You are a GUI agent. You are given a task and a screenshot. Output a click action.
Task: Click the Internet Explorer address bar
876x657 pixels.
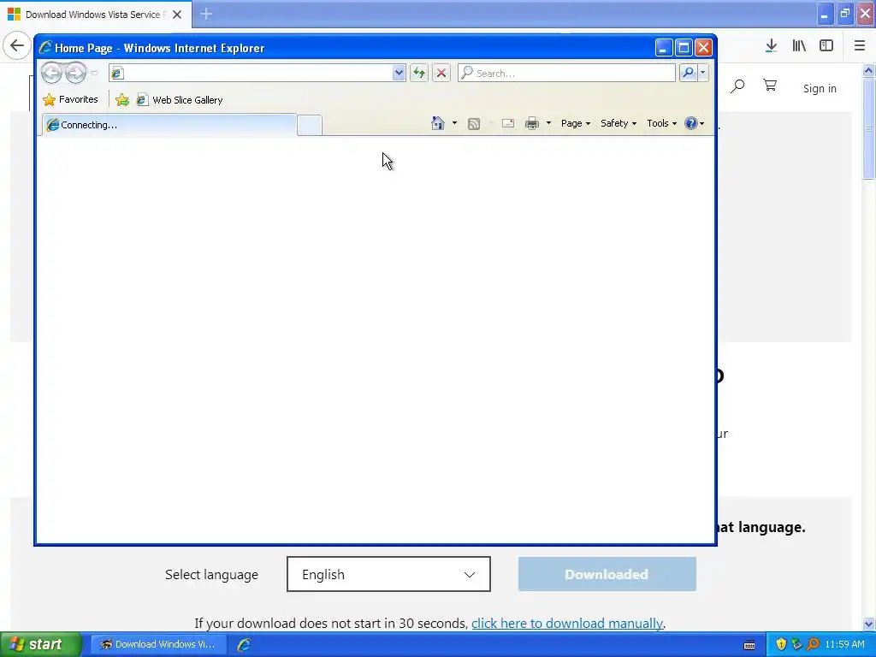click(252, 74)
